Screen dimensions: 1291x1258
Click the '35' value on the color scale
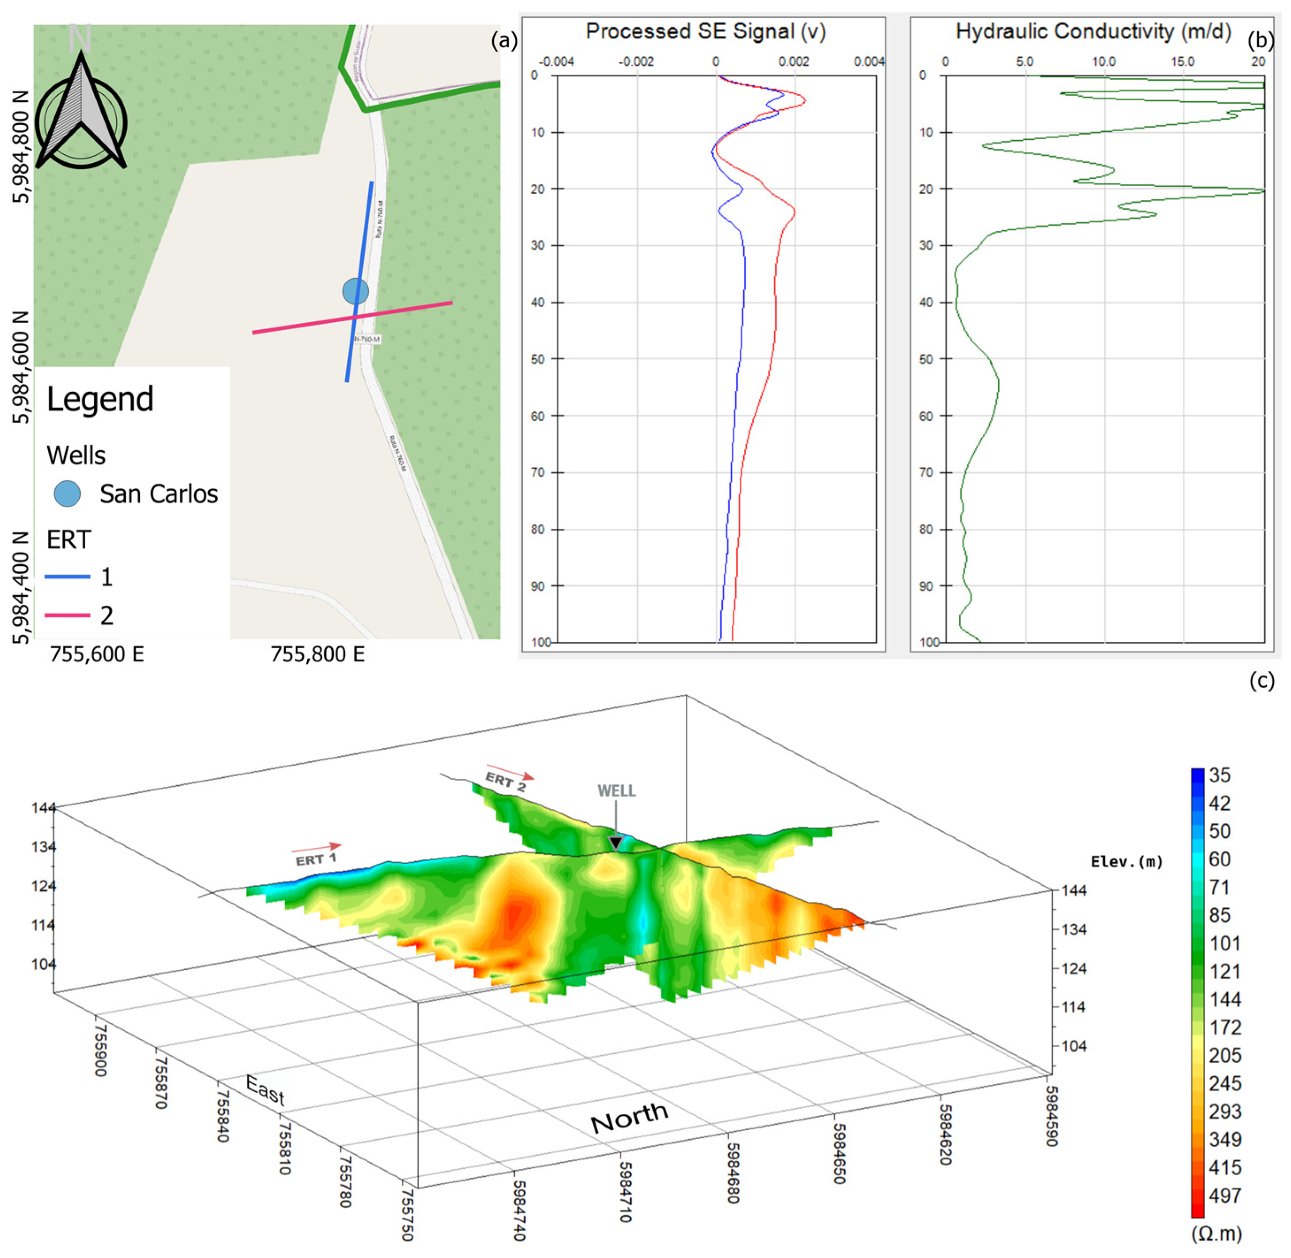1220,775
